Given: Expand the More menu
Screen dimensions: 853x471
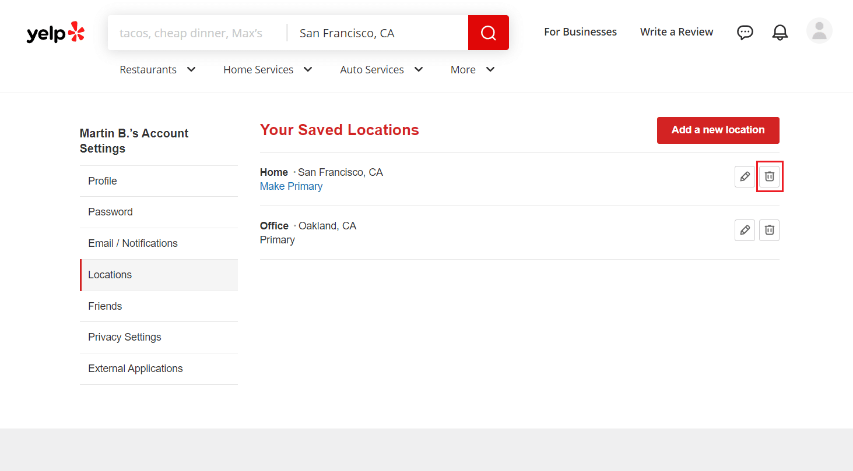Looking at the screenshot, I should 472,69.
